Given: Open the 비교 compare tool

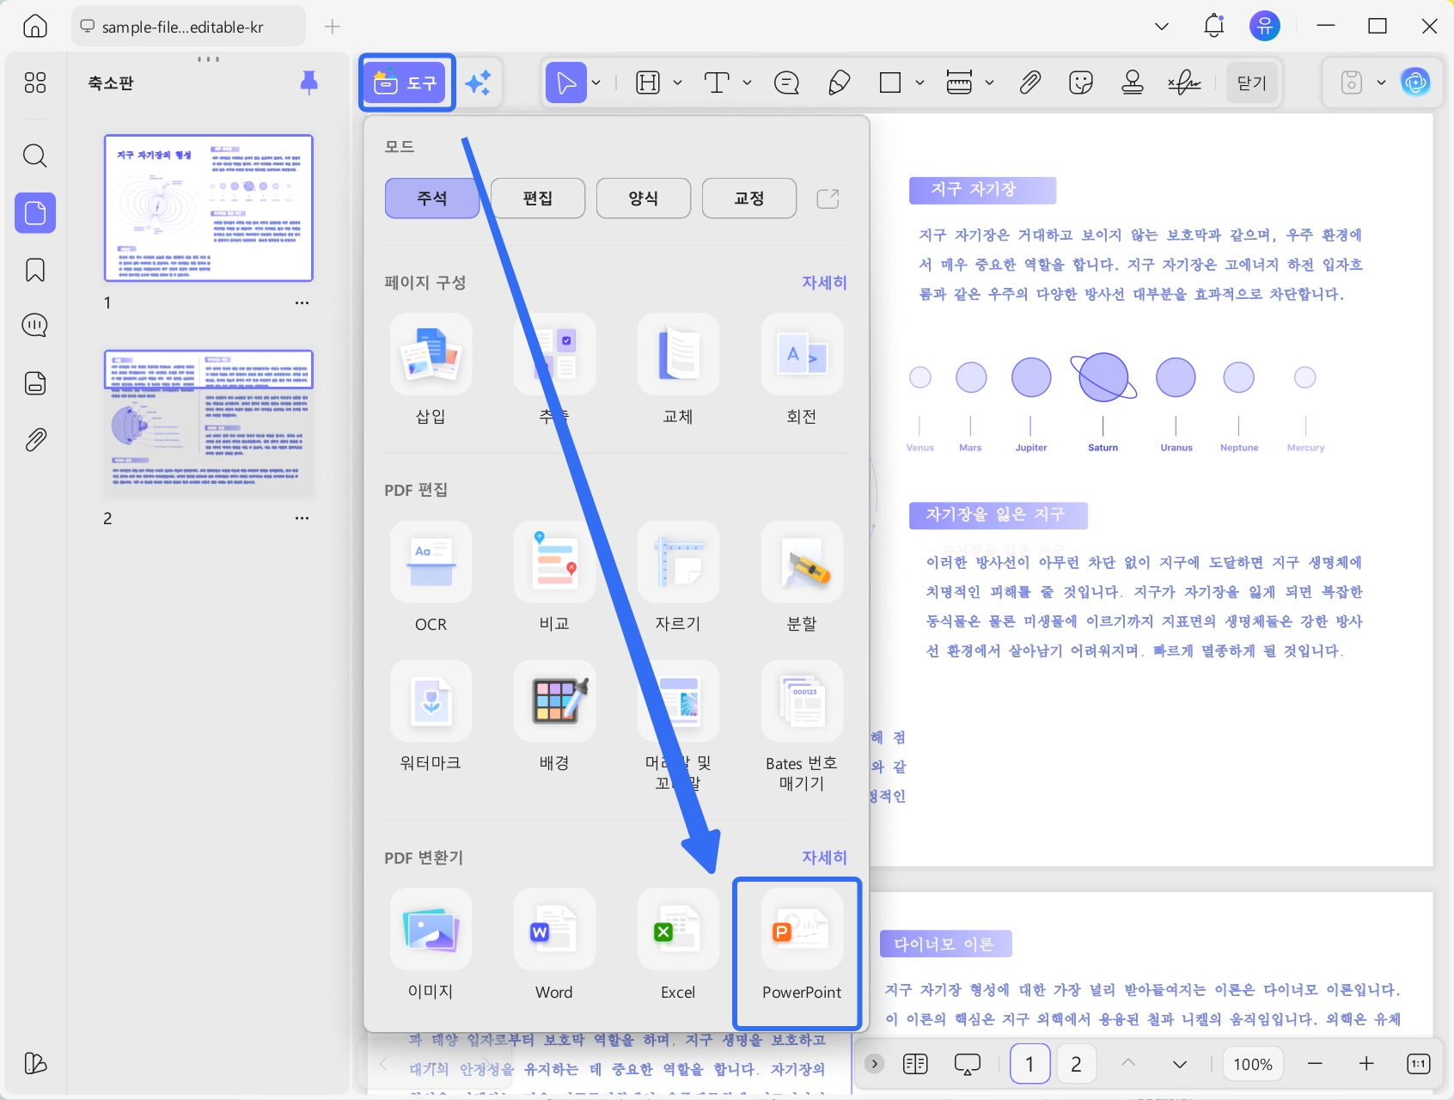Looking at the screenshot, I should [x=554, y=577].
